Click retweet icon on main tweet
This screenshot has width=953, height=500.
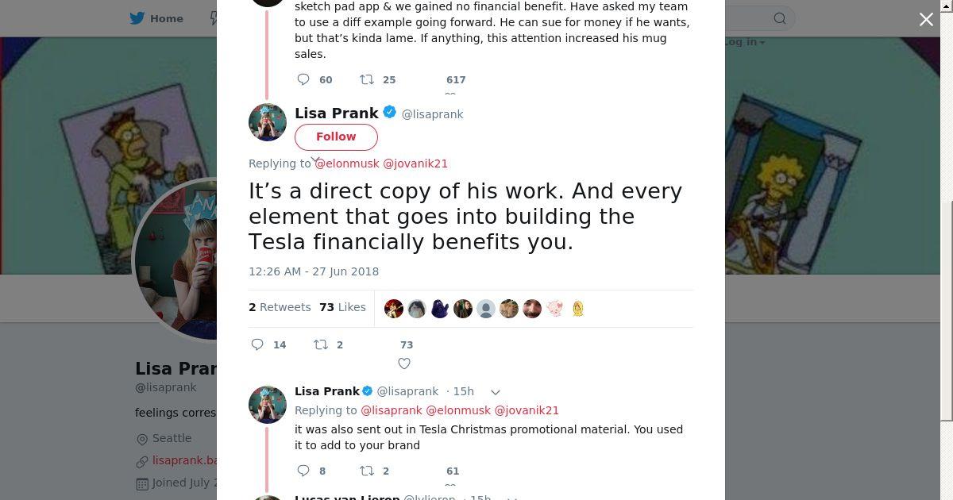(x=321, y=344)
